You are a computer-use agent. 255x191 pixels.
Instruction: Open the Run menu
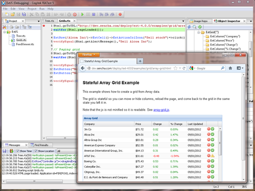[42, 8]
